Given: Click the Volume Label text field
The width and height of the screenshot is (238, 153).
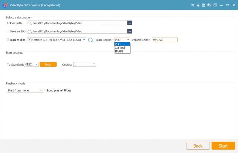Looking at the screenshot, I should (x=165, y=40).
